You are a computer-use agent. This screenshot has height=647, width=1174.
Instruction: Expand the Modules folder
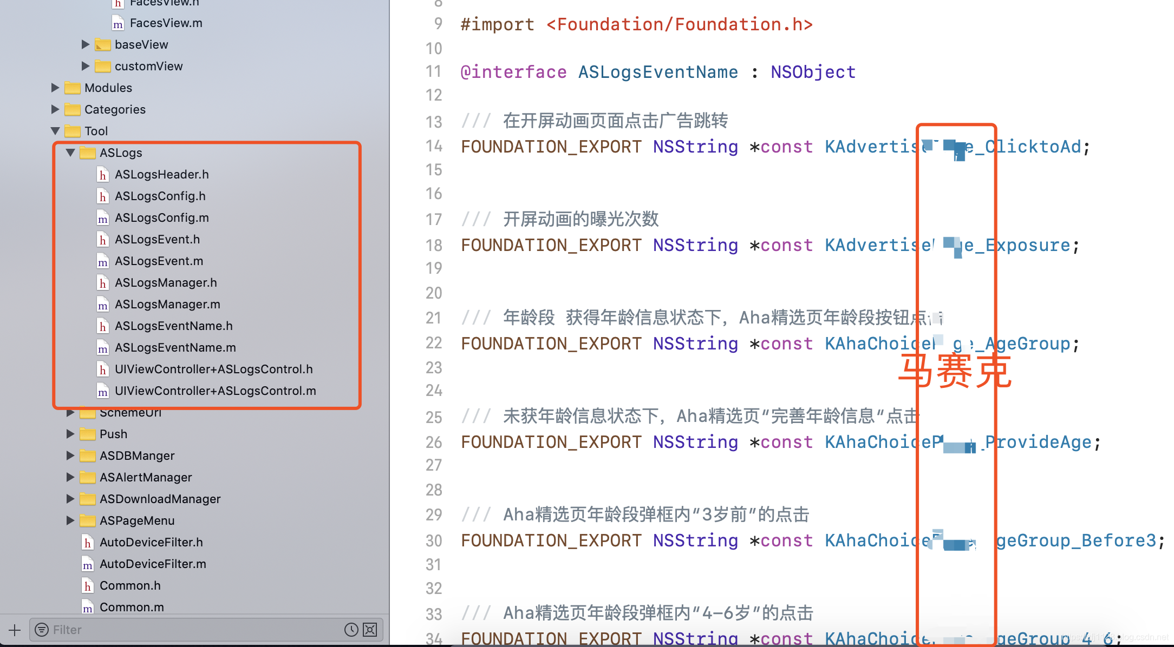55,88
